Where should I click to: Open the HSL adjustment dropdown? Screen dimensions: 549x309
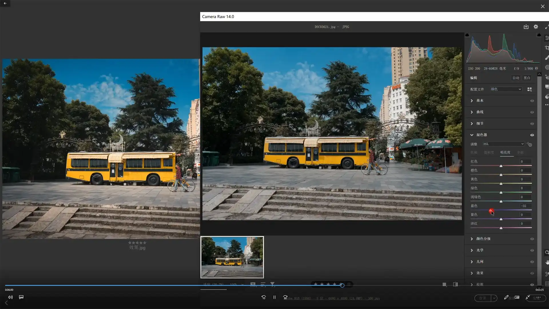503,144
